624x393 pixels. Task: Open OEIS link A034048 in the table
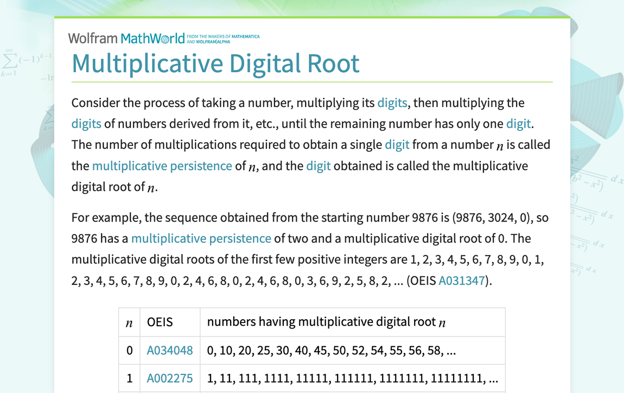[x=171, y=350]
